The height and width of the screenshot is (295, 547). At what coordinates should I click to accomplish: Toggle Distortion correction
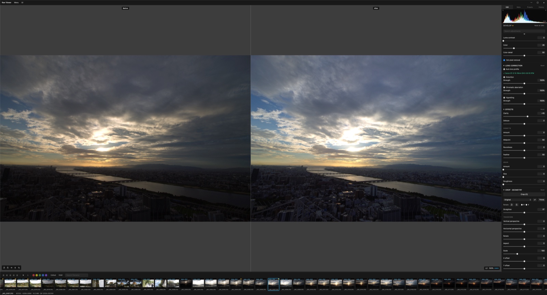click(504, 77)
